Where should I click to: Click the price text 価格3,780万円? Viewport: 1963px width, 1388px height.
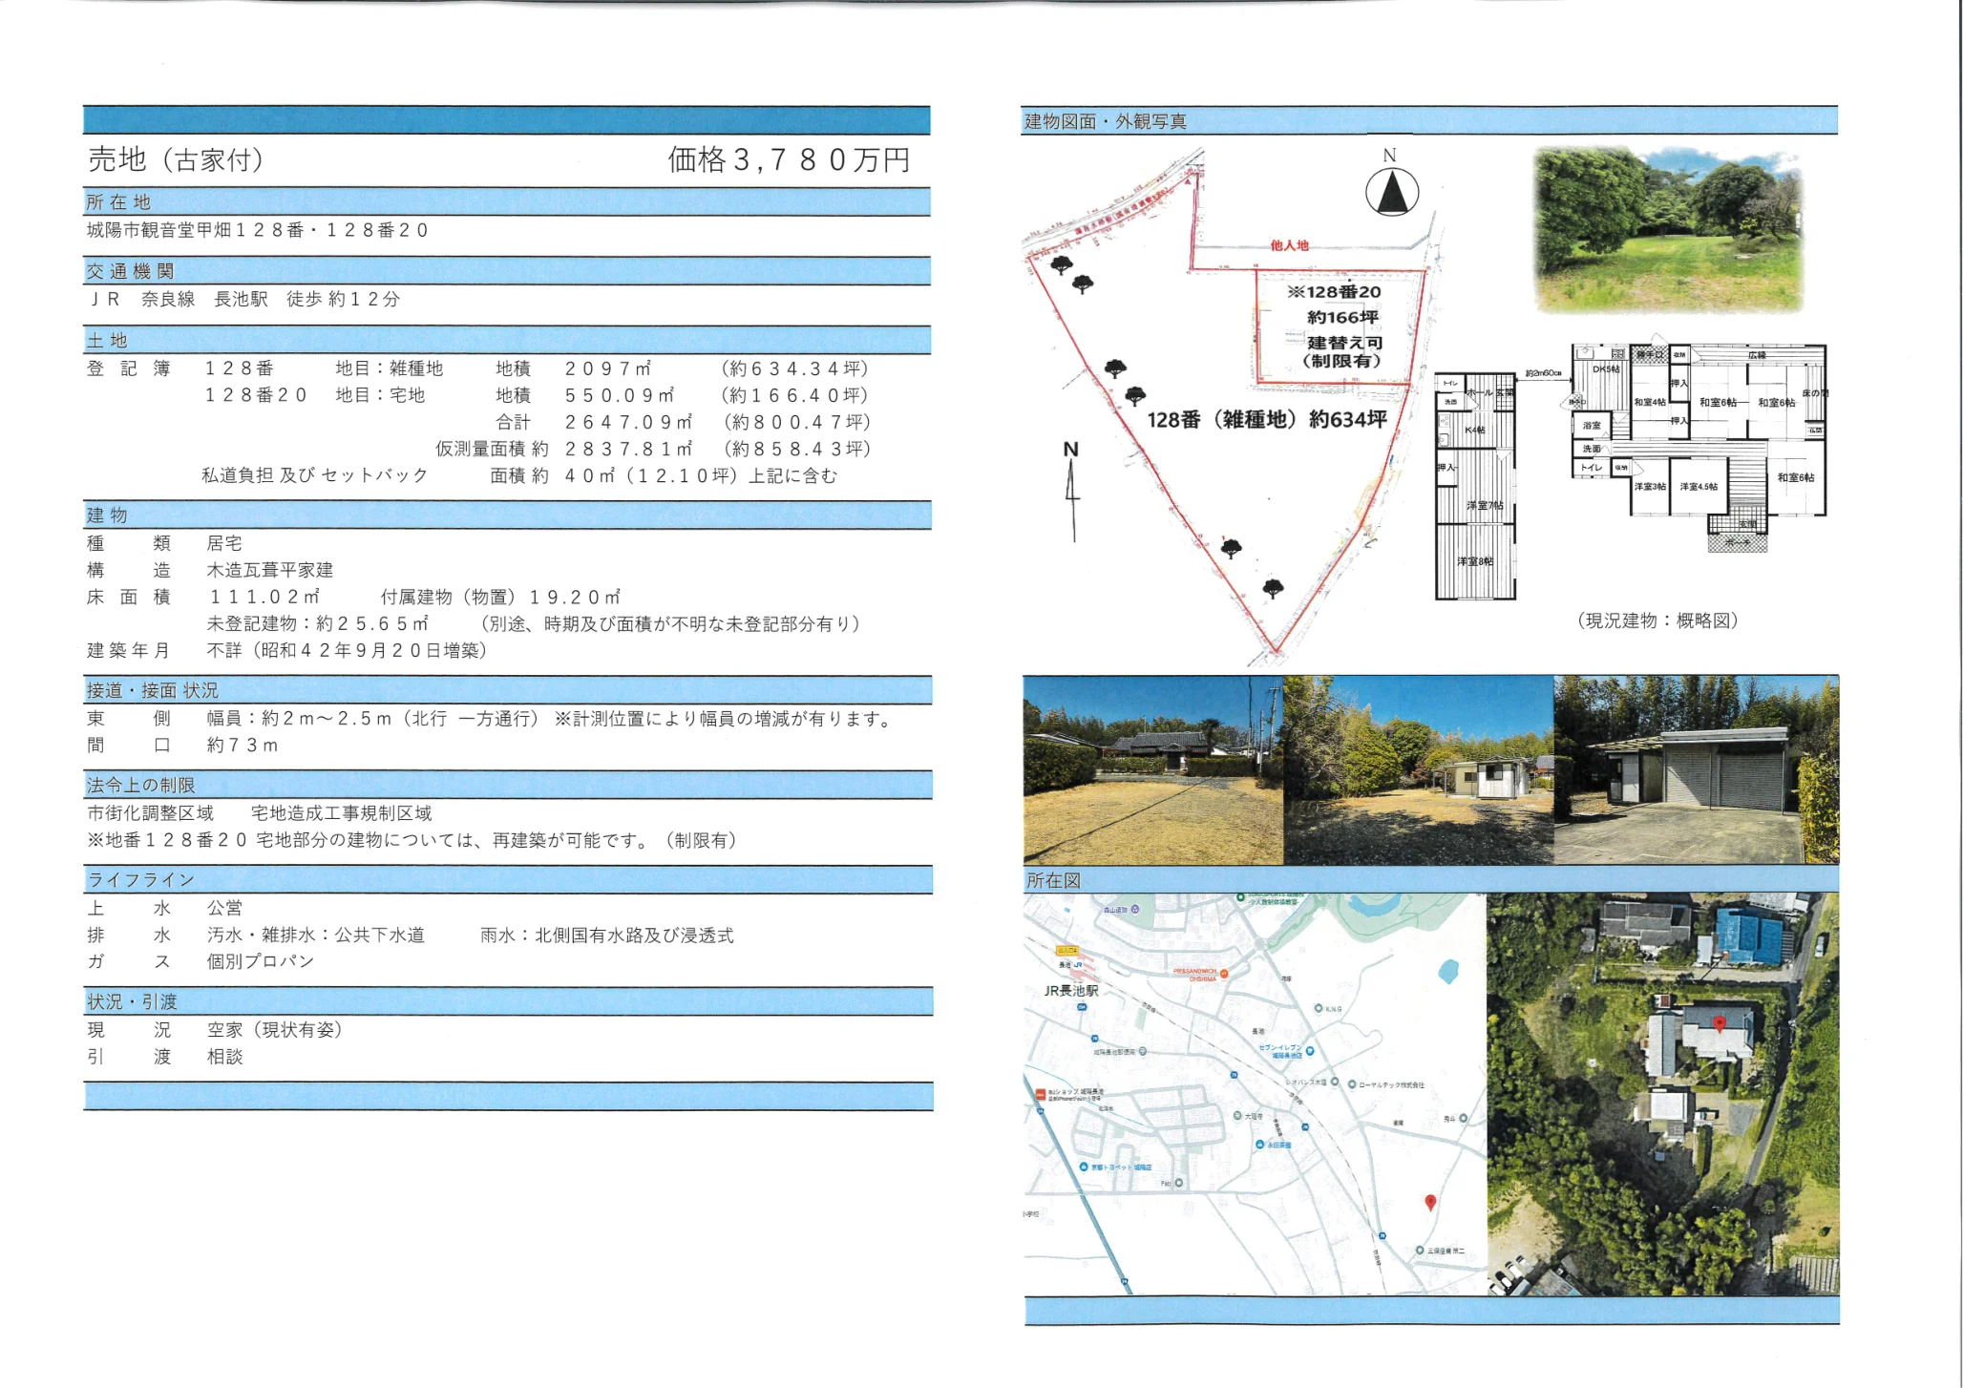[x=789, y=159]
